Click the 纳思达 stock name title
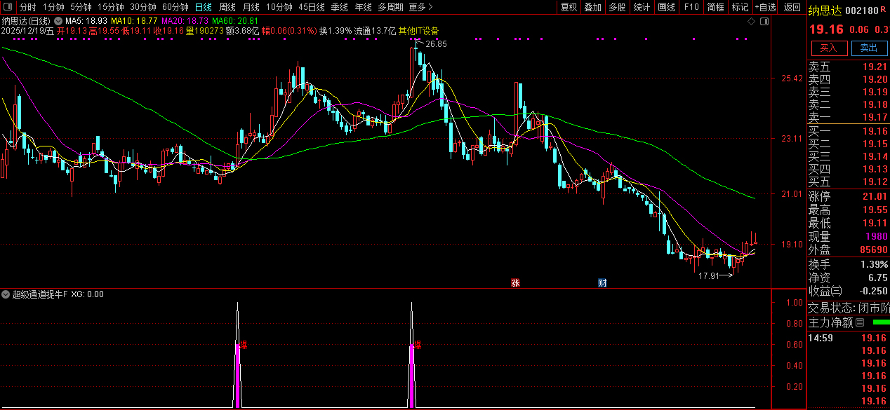Screen dimensions: 890x410 tap(824, 11)
